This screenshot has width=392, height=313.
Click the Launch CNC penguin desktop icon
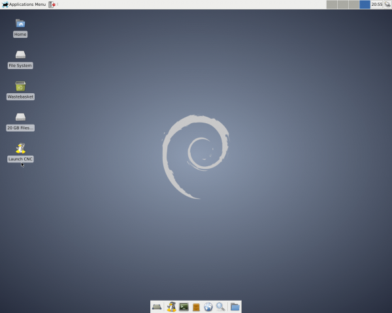click(x=20, y=149)
